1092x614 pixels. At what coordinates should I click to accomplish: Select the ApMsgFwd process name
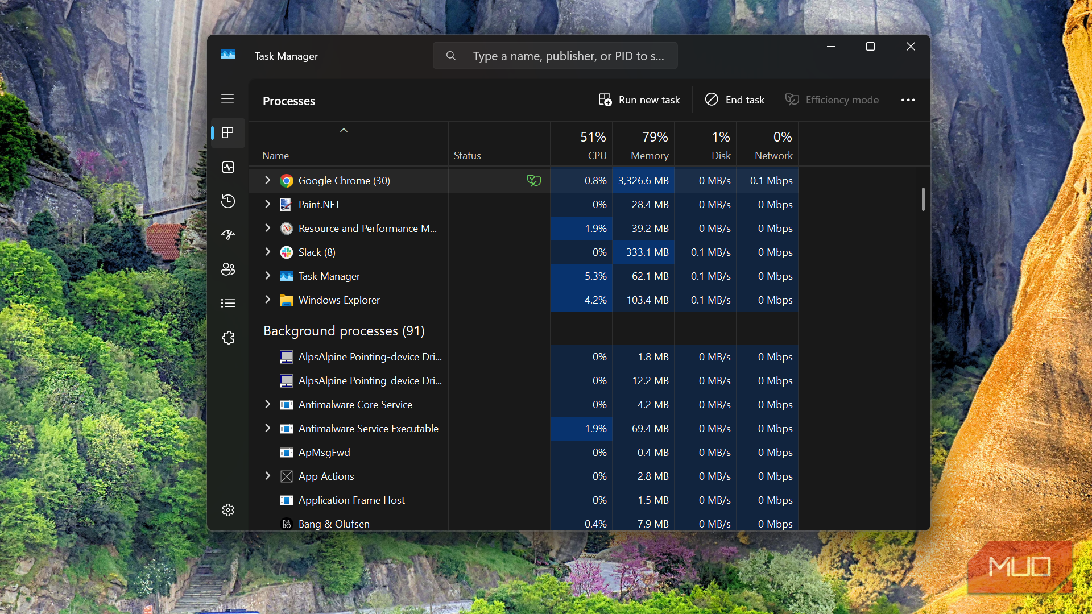[x=324, y=453]
